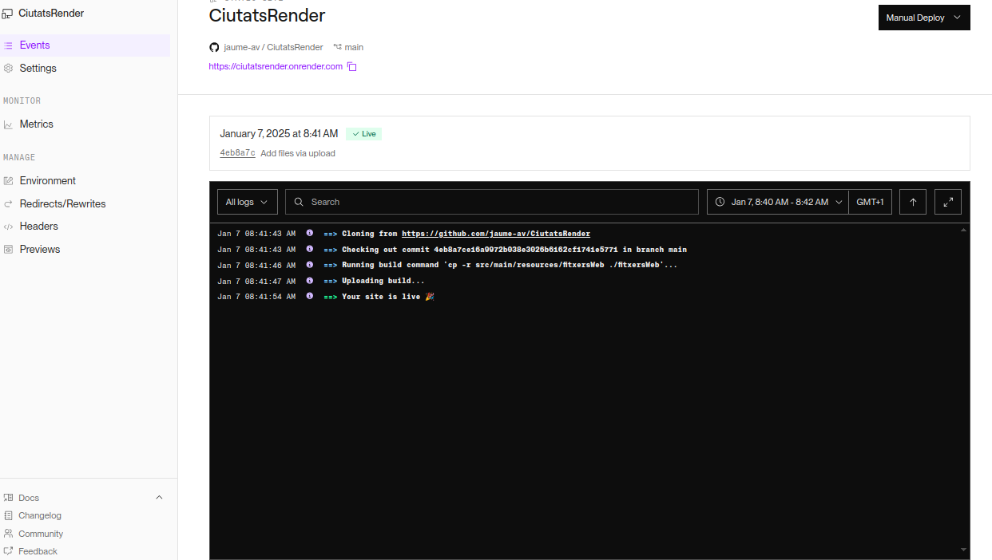
Task: Open the GitHub URL in the clone log
Action: tap(496, 234)
